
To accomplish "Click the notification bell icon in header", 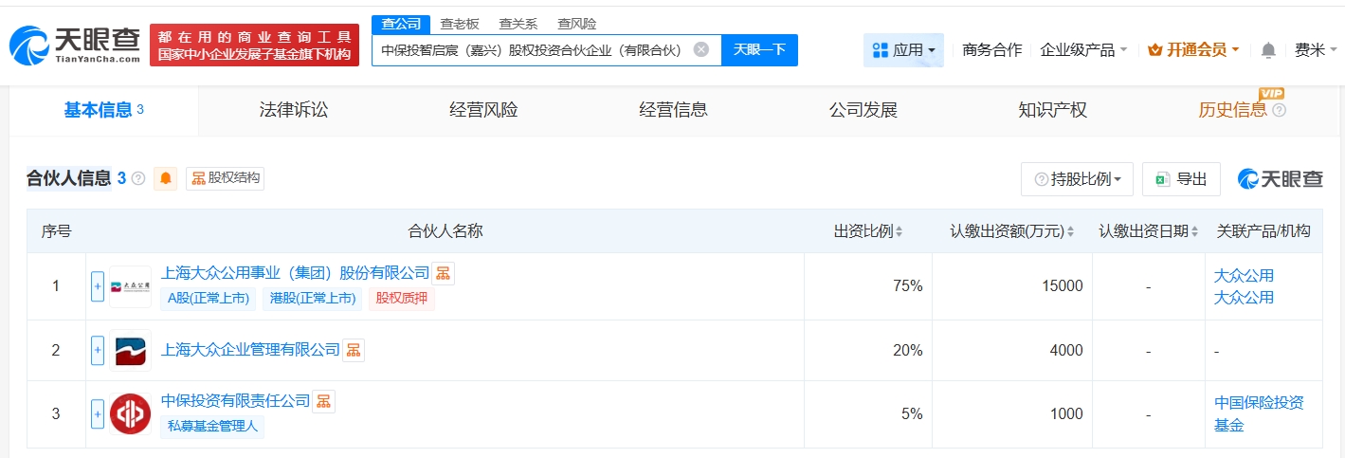I will click(1268, 50).
